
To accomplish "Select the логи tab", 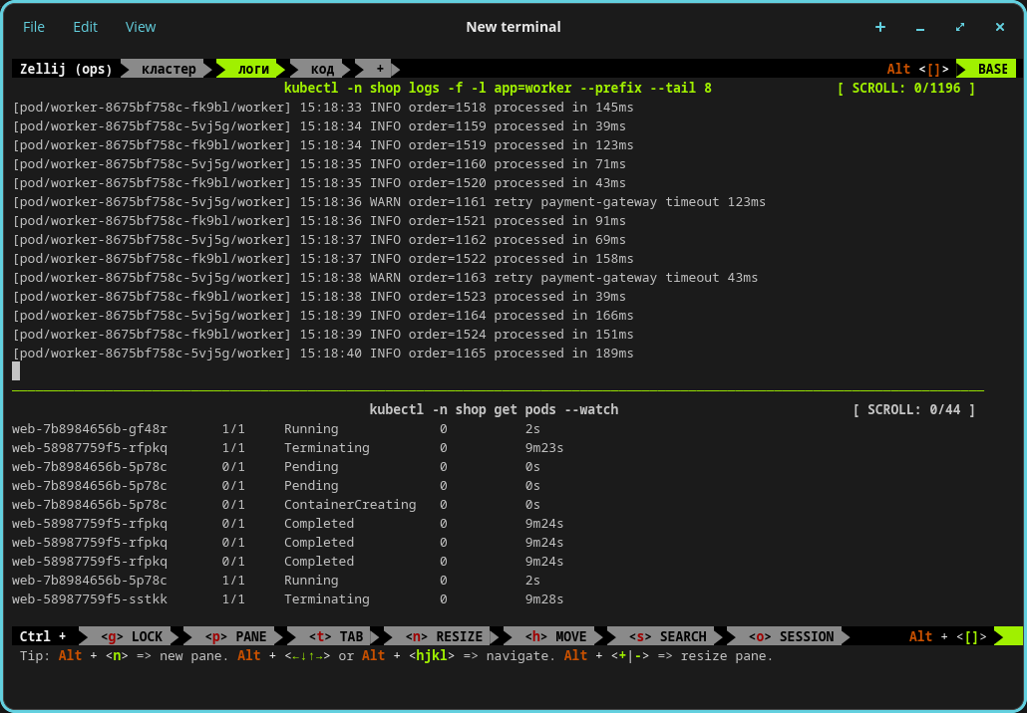I will [x=253, y=69].
